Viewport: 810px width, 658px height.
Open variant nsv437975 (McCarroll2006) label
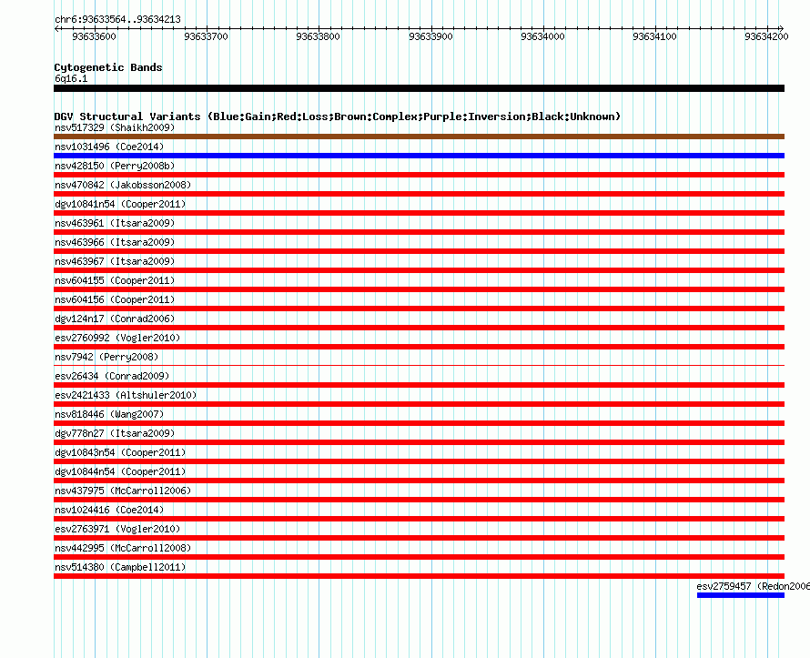[x=123, y=491]
